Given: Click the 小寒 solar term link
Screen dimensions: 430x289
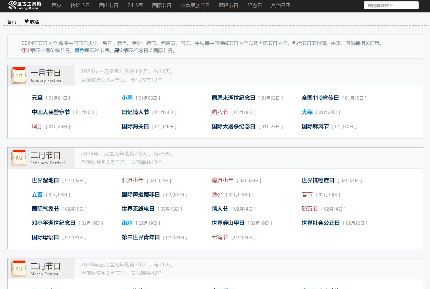Looking at the screenshot, I should (x=127, y=98).
